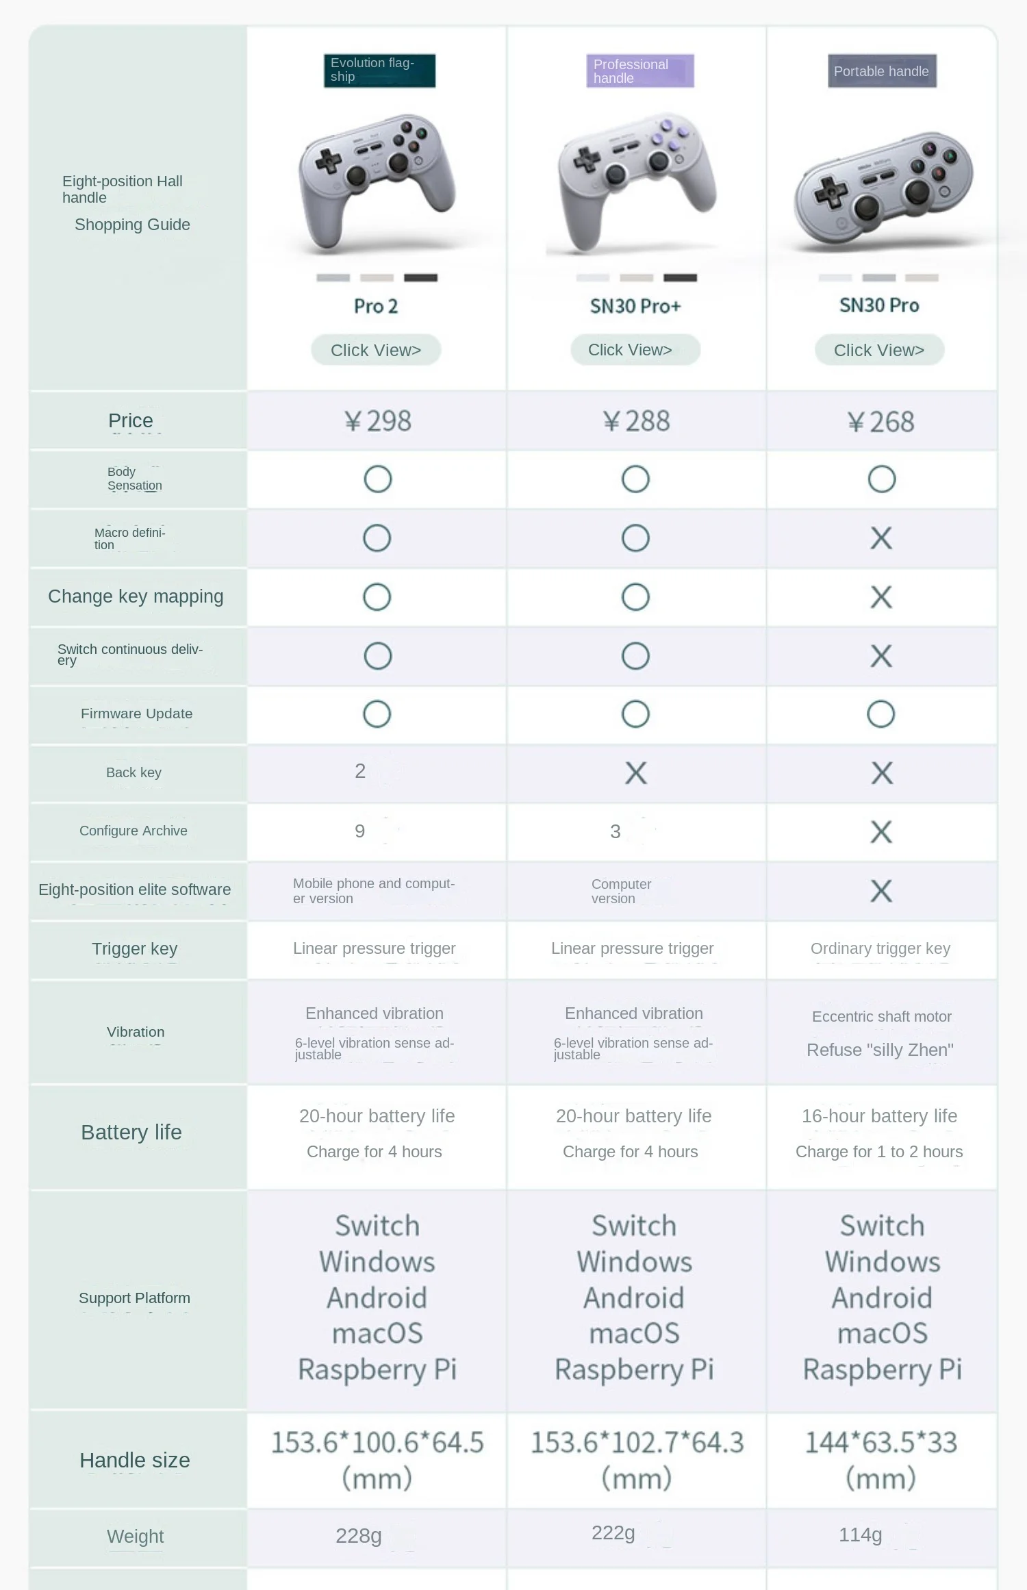Image resolution: width=1027 pixels, height=1590 pixels.
Task: Choose middle gray swatch under SN30 Pro
Action: point(879,278)
